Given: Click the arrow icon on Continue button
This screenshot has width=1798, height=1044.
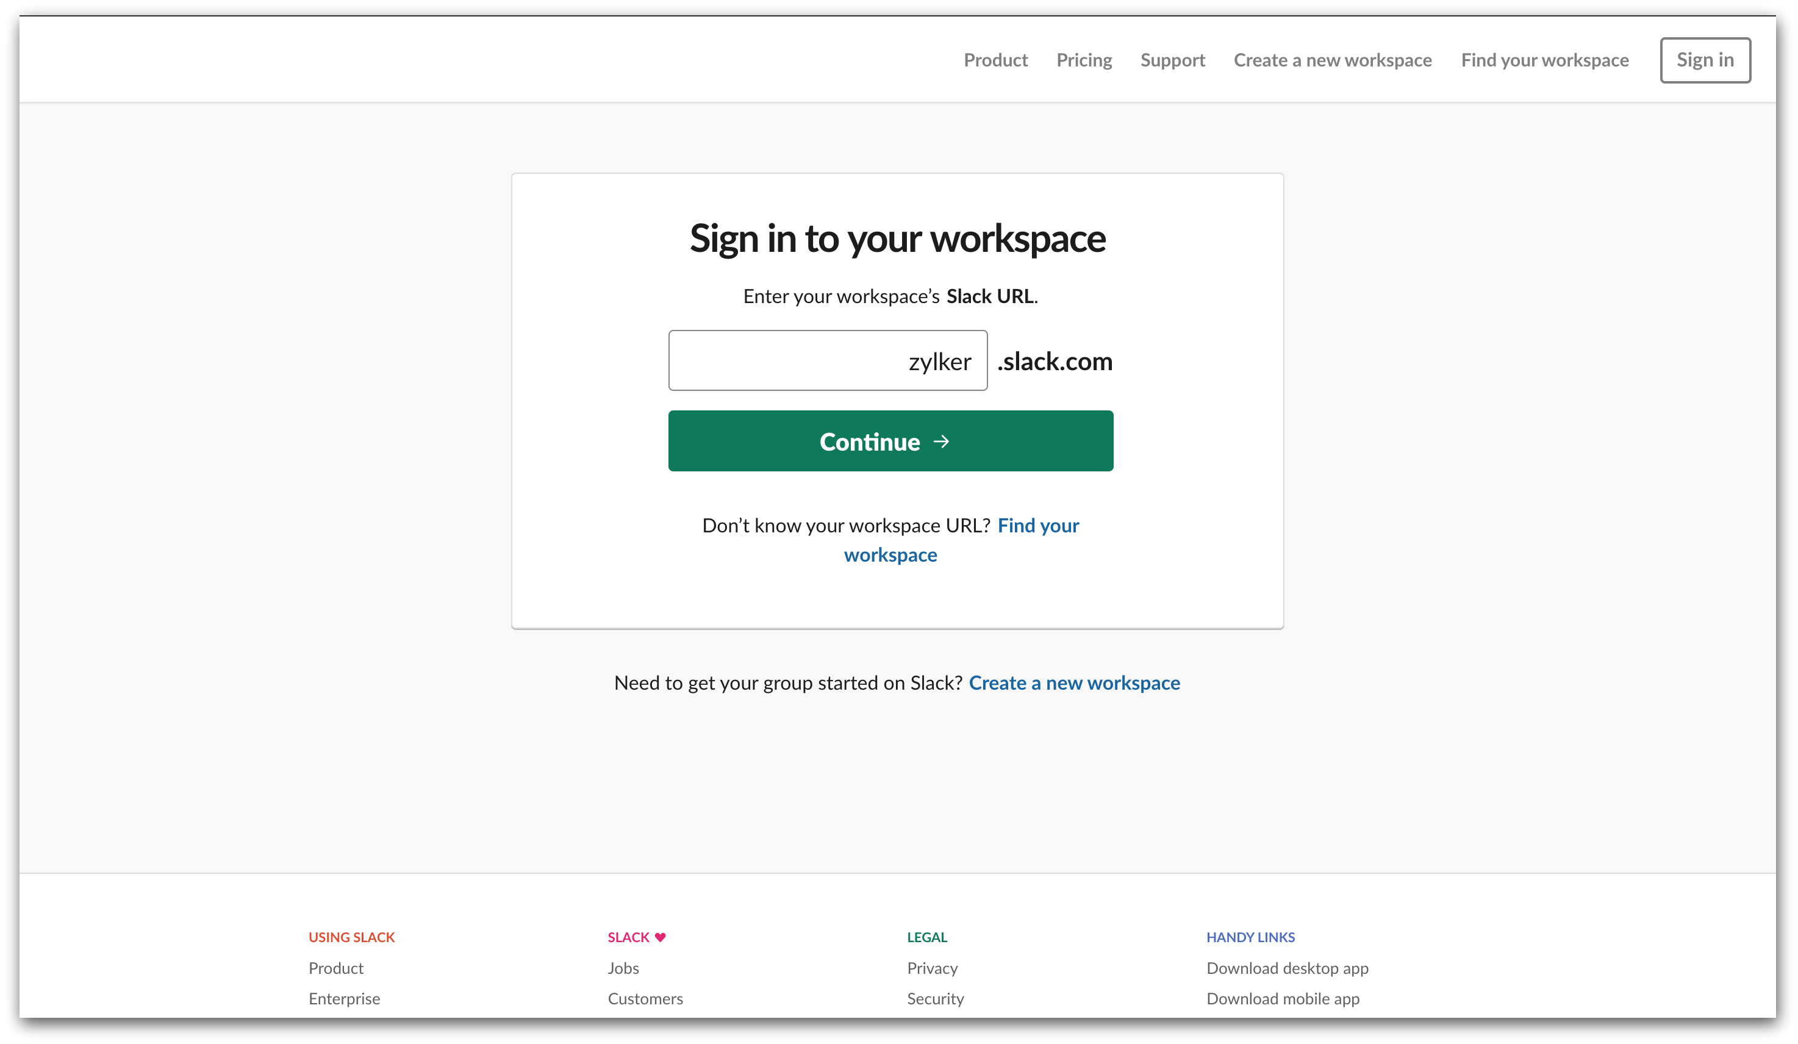Looking at the screenshot, I should (941, 442).
